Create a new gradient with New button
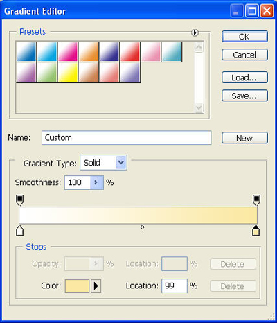The image size is (277, 323). click(x=244, y=138)
